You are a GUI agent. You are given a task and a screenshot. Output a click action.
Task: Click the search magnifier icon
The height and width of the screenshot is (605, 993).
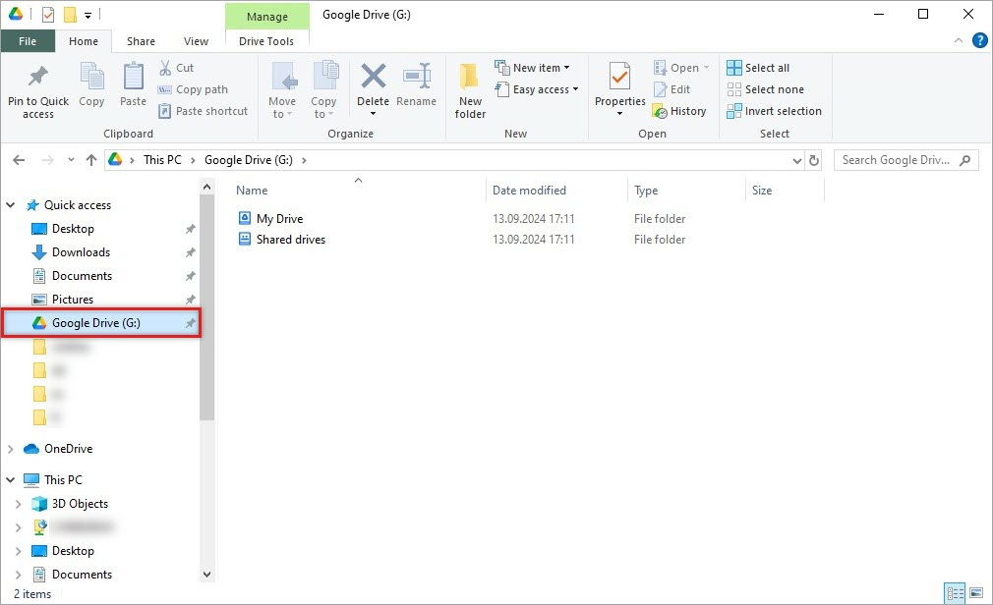(x=965, y=160)
